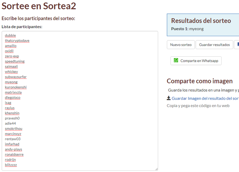
Task: Click myeong in the participants list
Action: (11, 82)
